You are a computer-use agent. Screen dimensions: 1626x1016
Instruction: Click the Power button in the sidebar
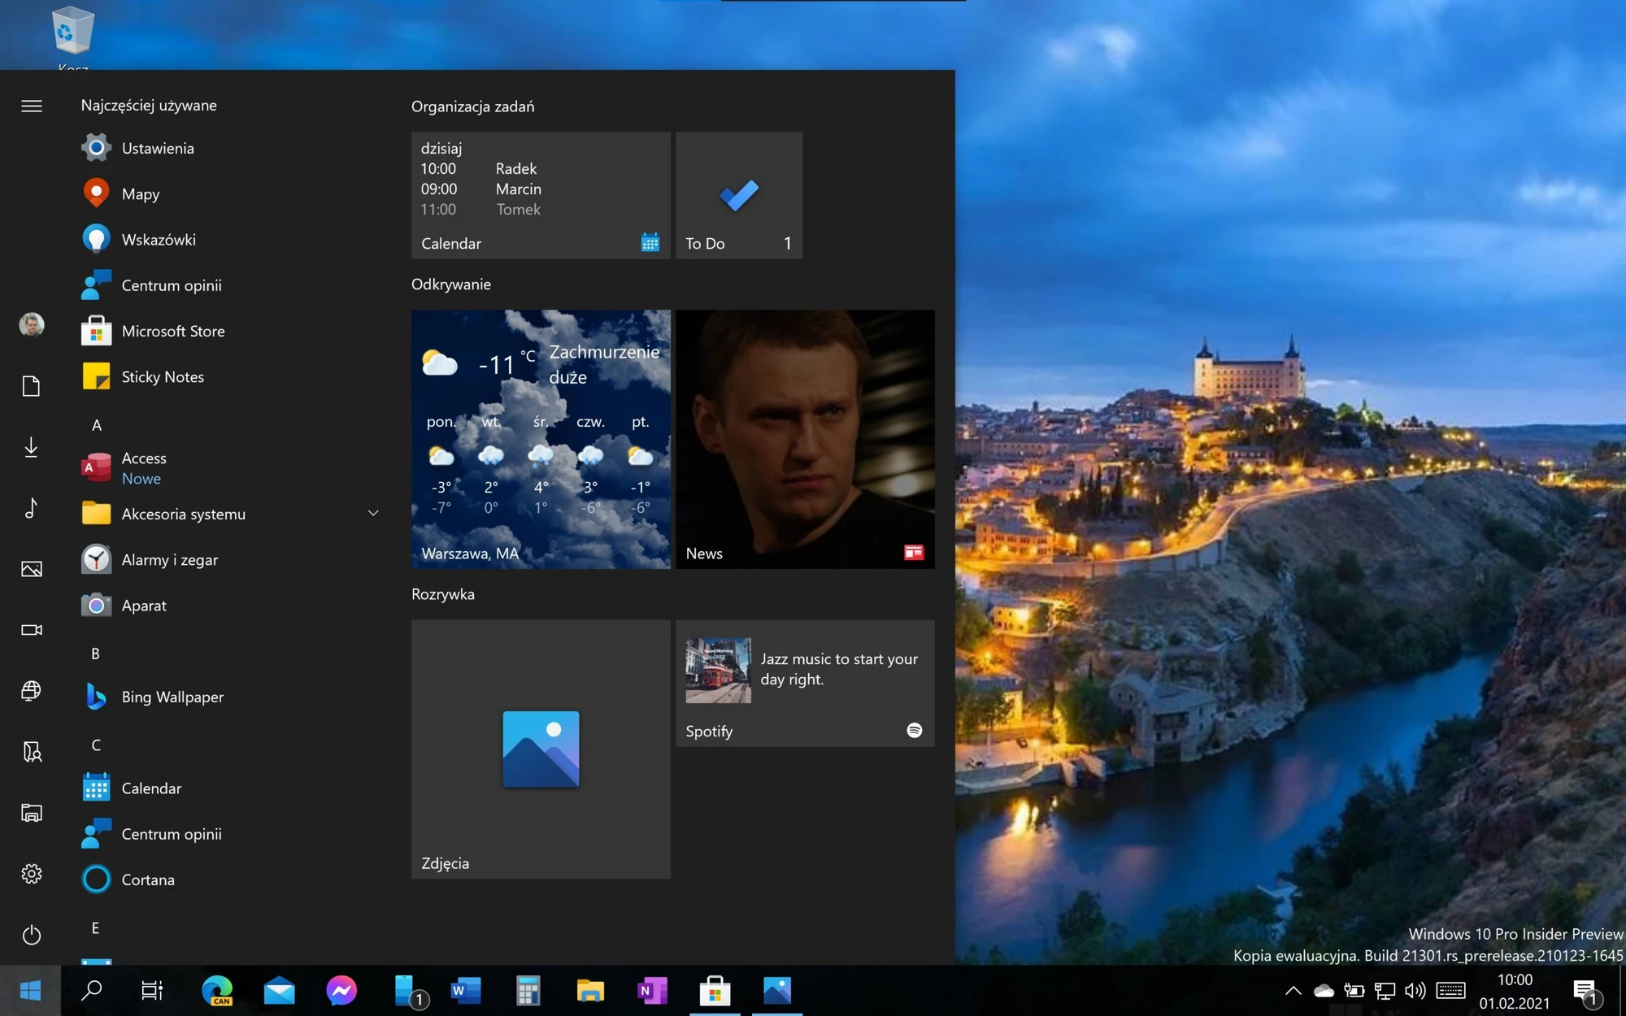pos(31,935)
